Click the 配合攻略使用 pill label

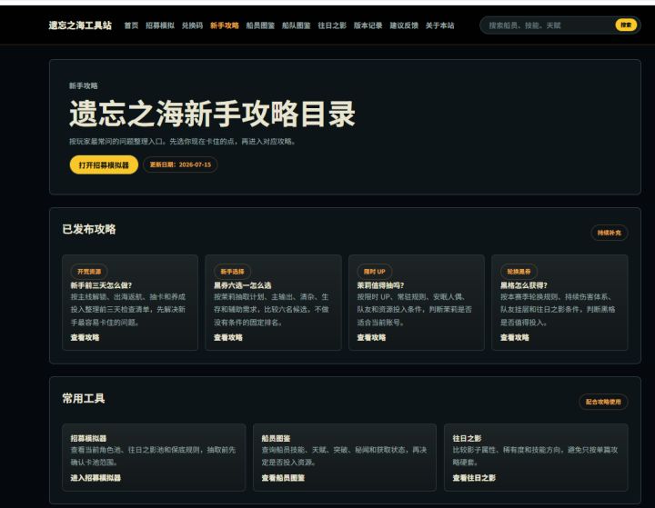[x=603, y=402]
